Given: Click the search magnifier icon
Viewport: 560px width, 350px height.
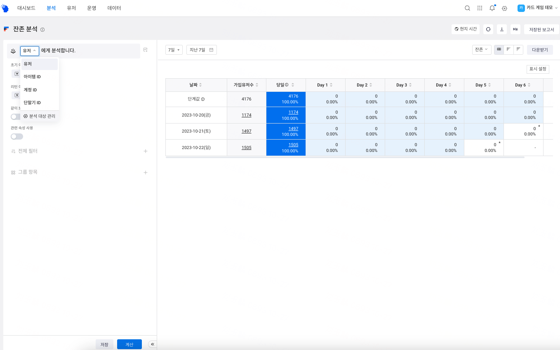Looking at the screenshot, I should (467, 8).
